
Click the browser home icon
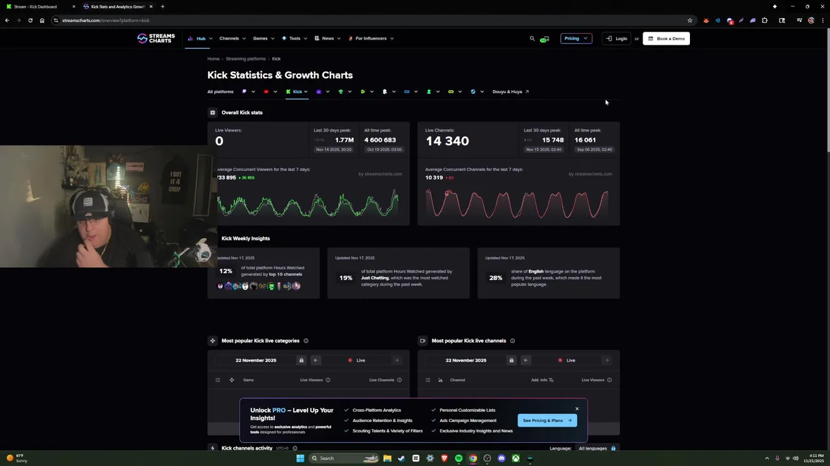[42, 20]
